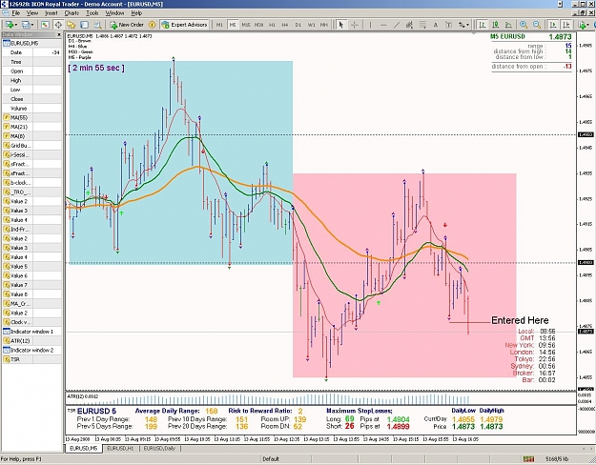This screenshot has width=596, height=465.
Task: Select the text tool labeled A
Action: (436, 25)
